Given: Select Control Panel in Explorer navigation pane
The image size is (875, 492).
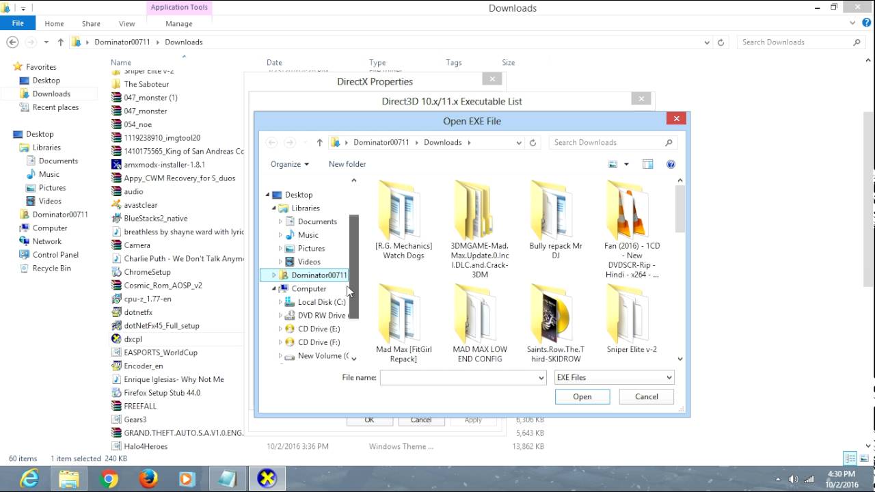Looking at the screenshot, I should coord(55,255).
